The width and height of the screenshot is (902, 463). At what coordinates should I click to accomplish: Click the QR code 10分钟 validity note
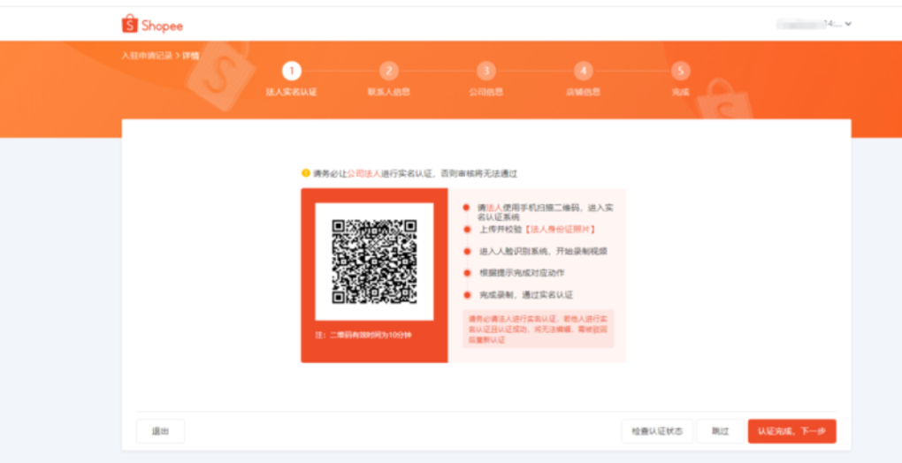[x=363, y=335]
